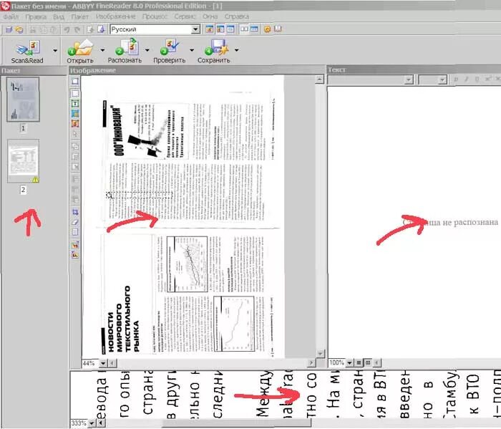This screenshot has height=429, width=501.
Task: Select the block pointer arrow tool
Action: click(x=74, y=134)
